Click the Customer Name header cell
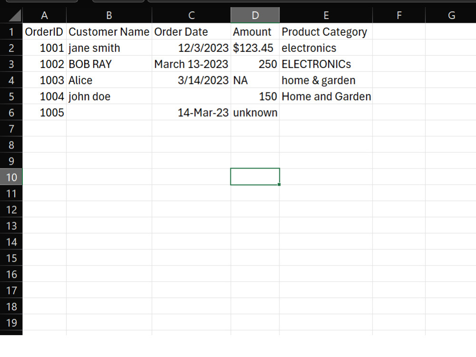 click(x=109, y=31)
